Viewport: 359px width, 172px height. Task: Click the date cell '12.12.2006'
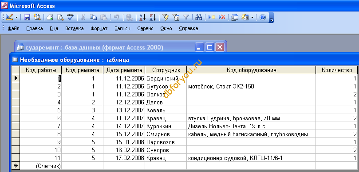click(x=124, y=102)
